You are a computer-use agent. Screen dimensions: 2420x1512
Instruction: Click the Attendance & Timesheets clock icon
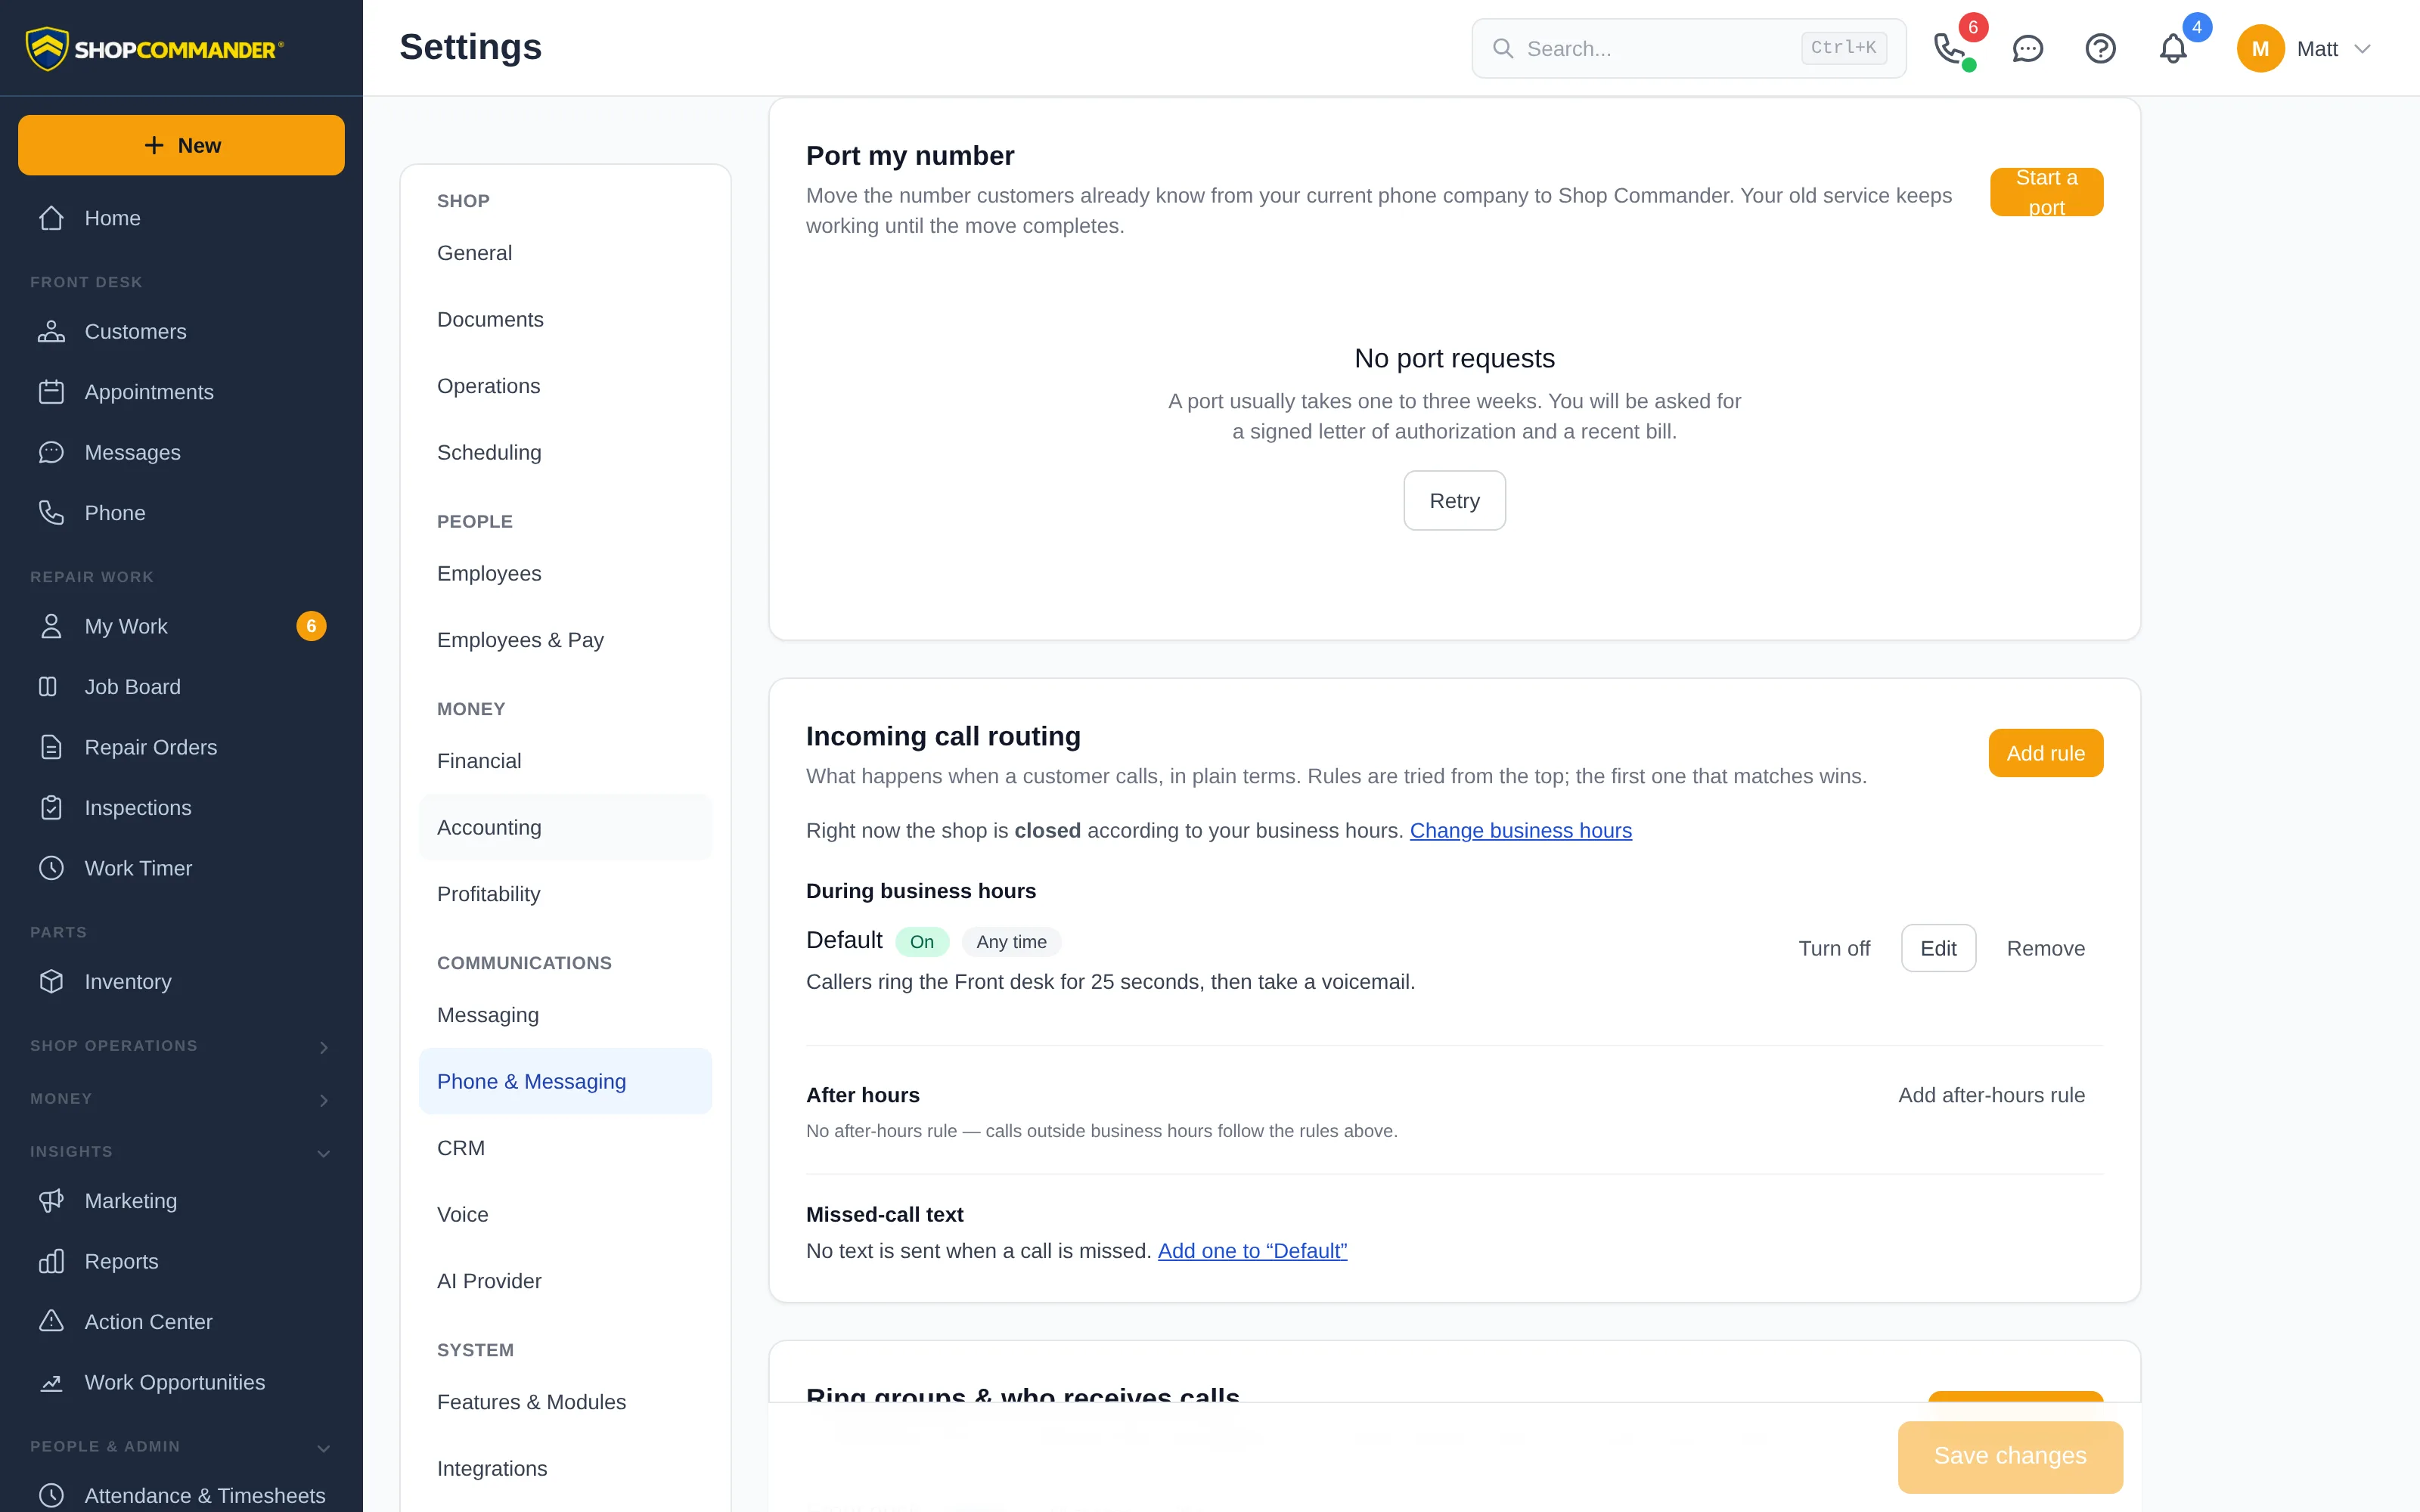(51, 1496)
